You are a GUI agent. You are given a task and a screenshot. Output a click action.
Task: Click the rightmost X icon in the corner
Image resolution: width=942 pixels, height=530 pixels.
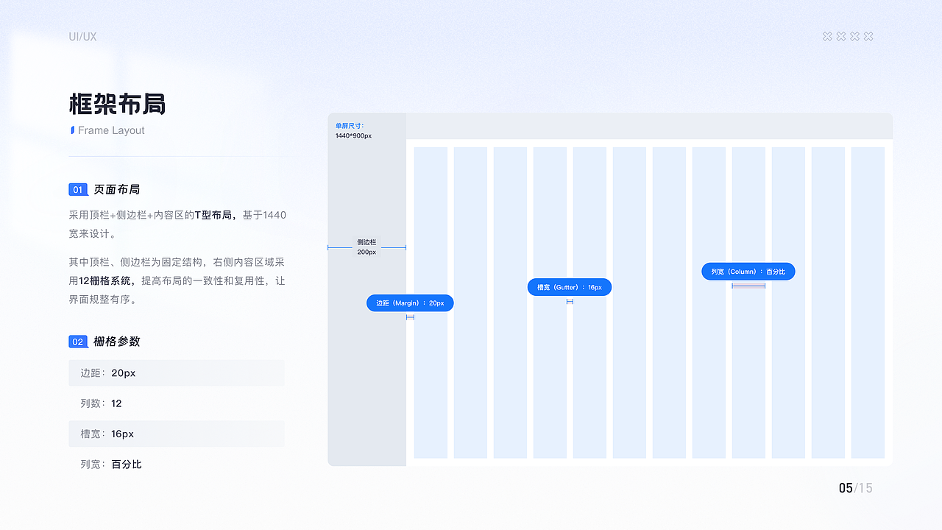click(x=868, y=35)
